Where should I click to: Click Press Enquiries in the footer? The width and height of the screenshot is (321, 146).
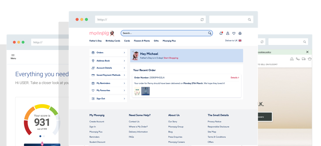[x=175, y=137]
